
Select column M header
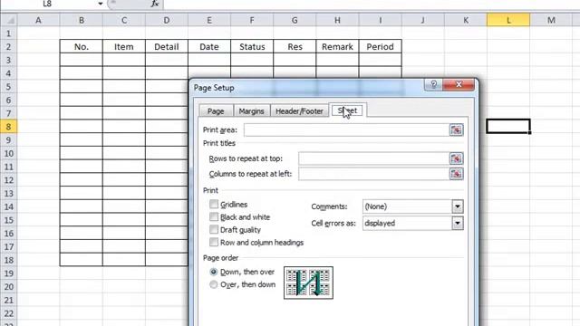(x=551, y=20)
